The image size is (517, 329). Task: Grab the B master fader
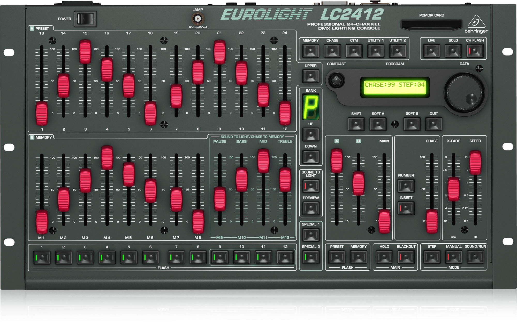click(x=358, y=183)
